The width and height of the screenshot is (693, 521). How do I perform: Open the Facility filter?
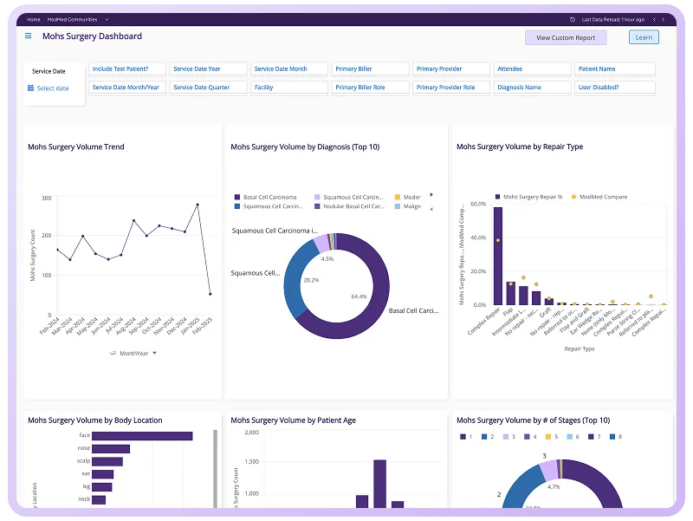click(289, 88)
